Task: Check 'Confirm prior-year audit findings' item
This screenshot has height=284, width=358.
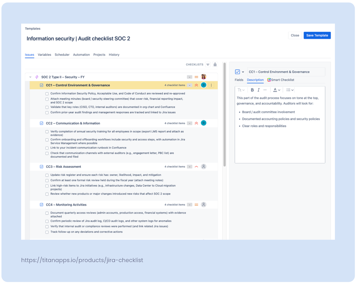Action: 47,113
